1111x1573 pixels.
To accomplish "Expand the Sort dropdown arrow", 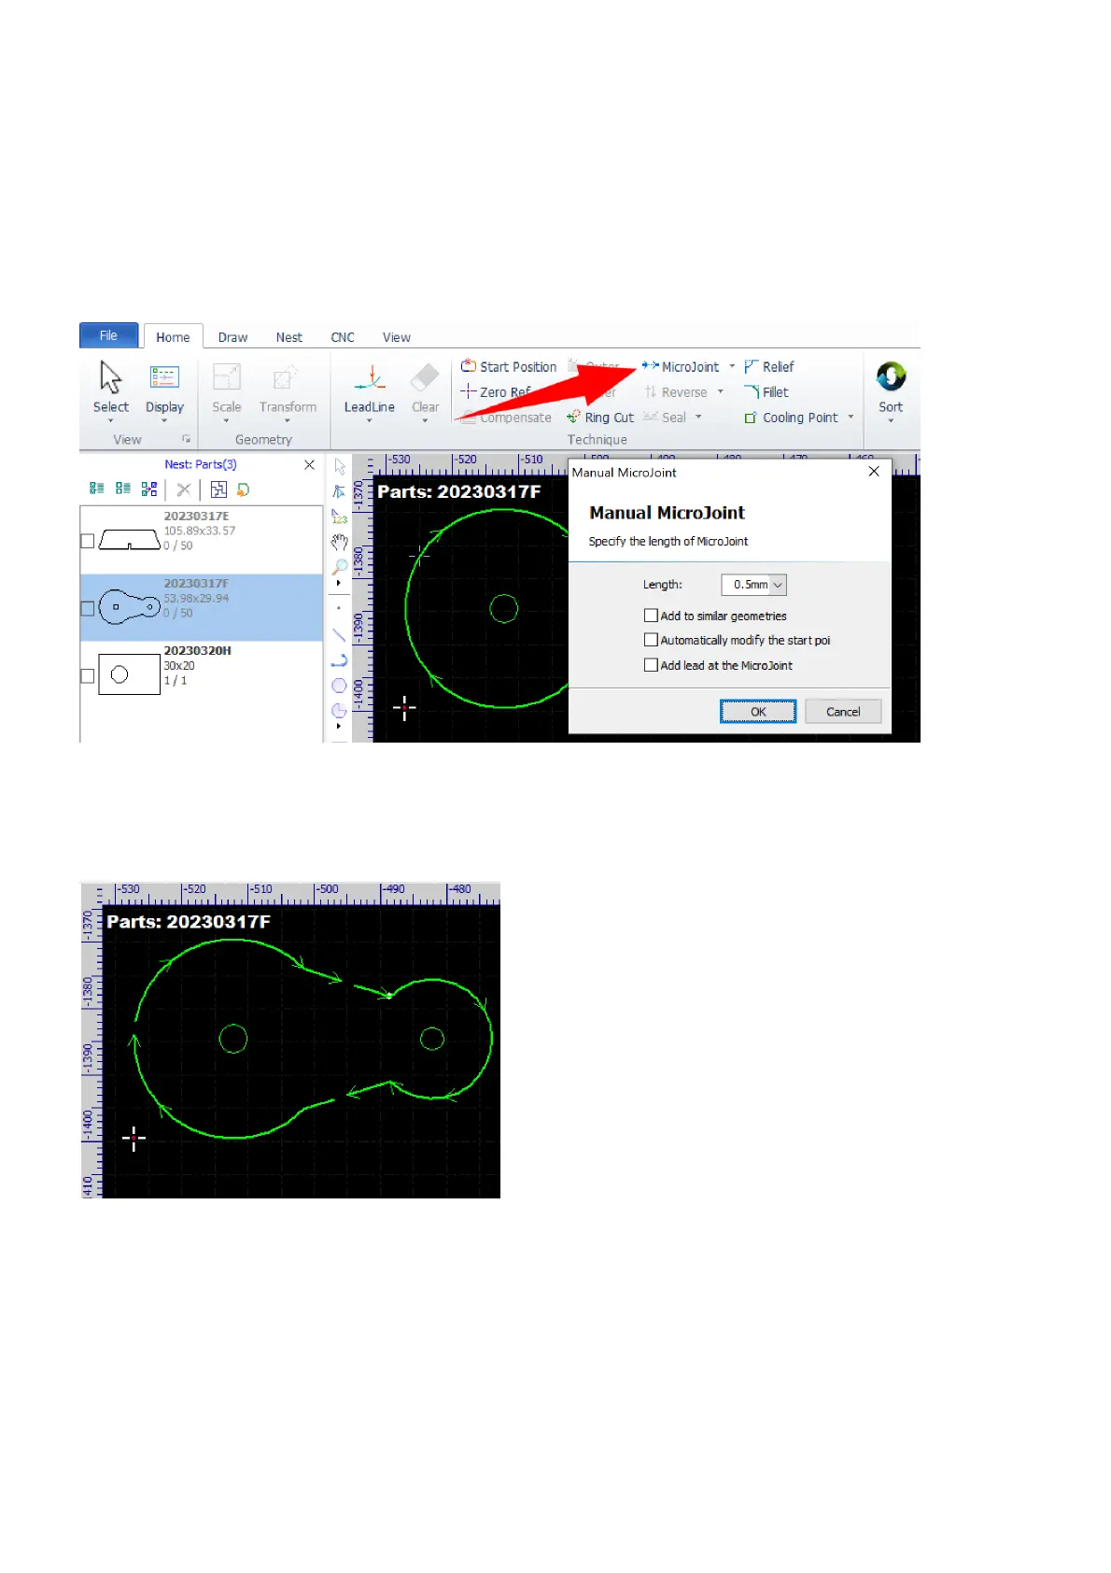I will tap(891, 421).
